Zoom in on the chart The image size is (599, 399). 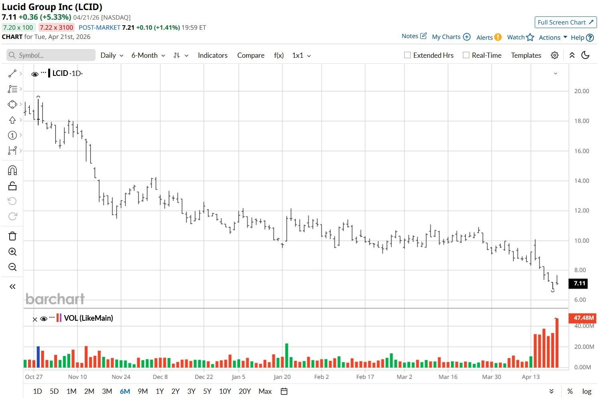click(12, 252)
